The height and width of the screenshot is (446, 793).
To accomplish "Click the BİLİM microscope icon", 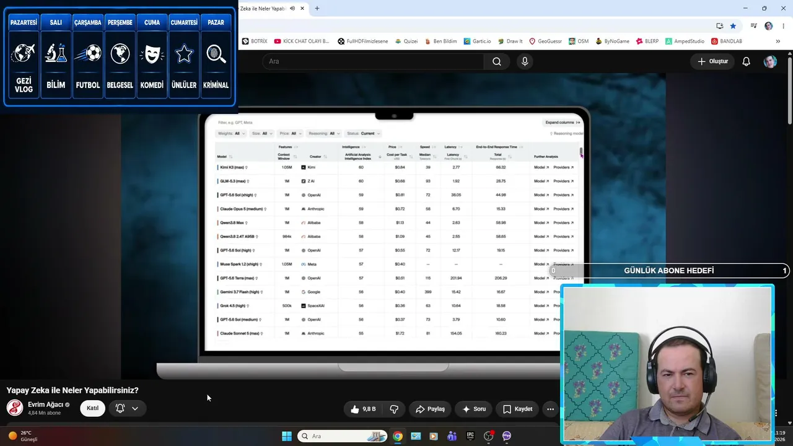I will click(56, 53).
